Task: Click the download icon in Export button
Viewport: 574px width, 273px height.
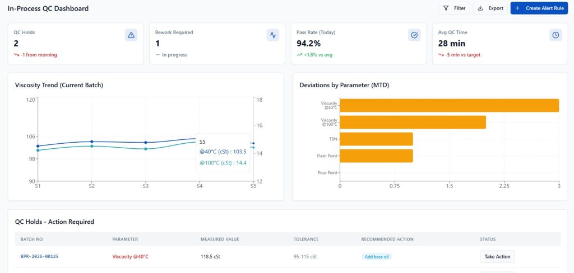Action: (480, 8)
